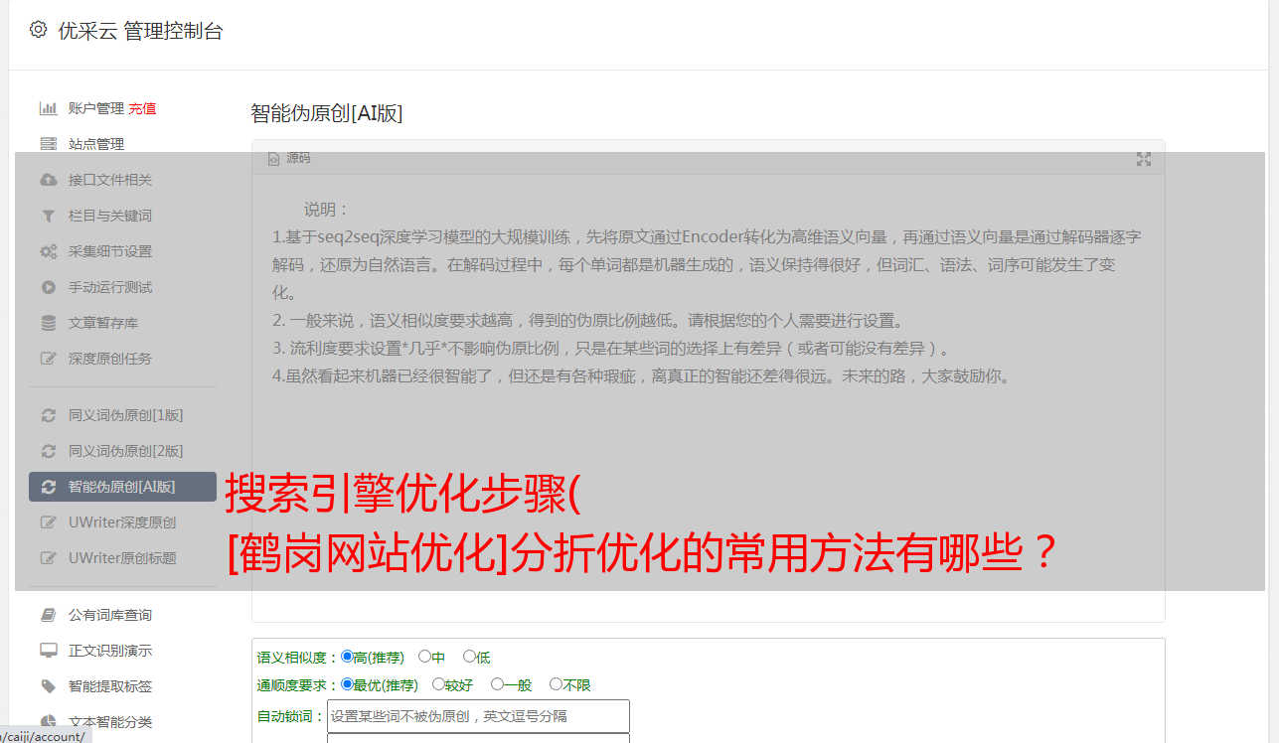This screenshot has height=743, width=1279.
Task: Click the 账户管理 bar chart icon
Action: 48,108
